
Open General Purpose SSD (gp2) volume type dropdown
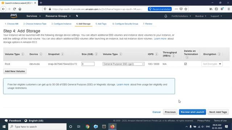123,64
